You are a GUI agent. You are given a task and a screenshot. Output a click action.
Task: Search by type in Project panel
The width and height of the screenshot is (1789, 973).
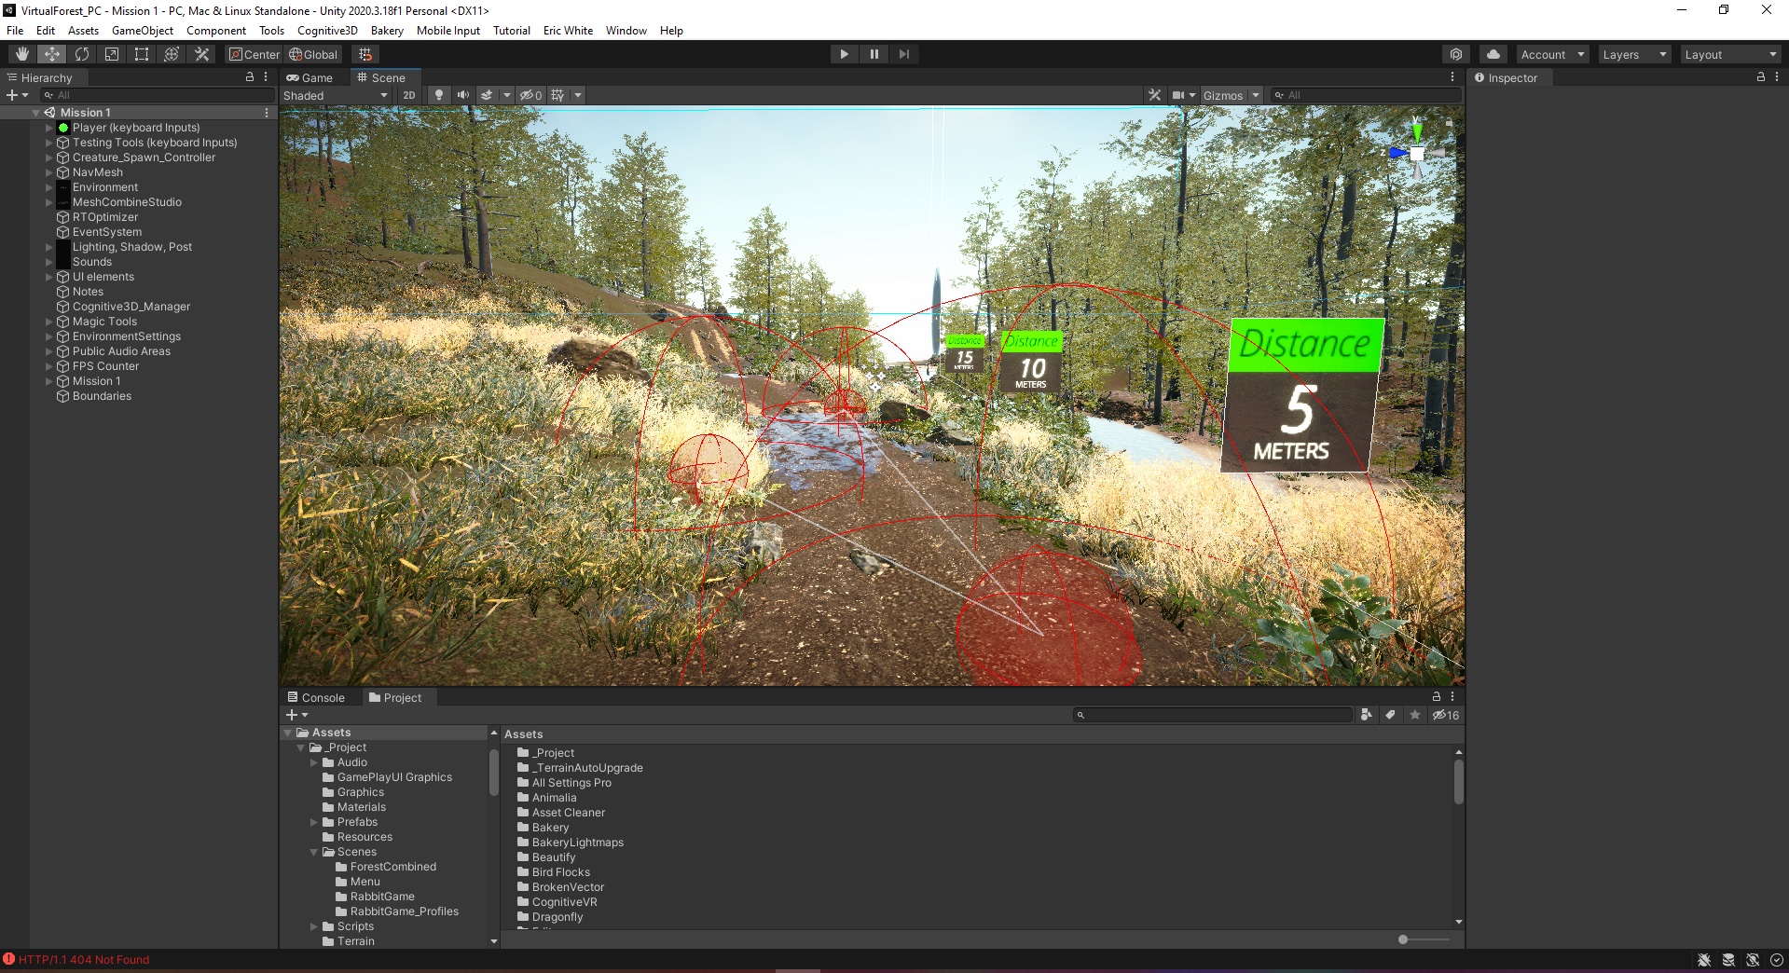(1367, 715)
